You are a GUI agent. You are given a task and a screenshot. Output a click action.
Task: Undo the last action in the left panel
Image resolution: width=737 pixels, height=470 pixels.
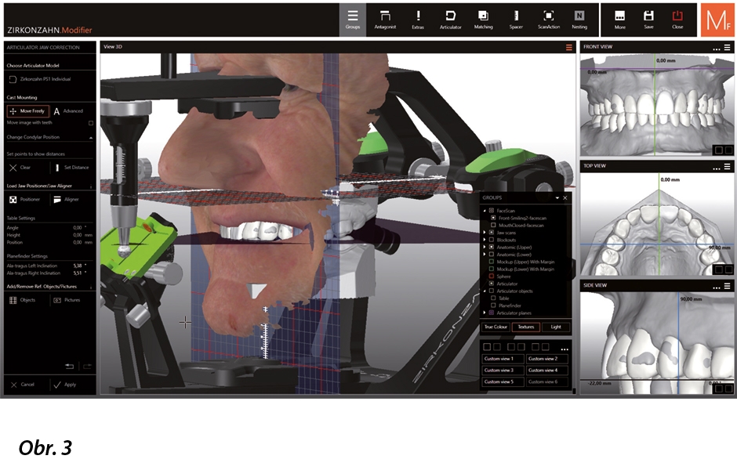click(70, 367)
